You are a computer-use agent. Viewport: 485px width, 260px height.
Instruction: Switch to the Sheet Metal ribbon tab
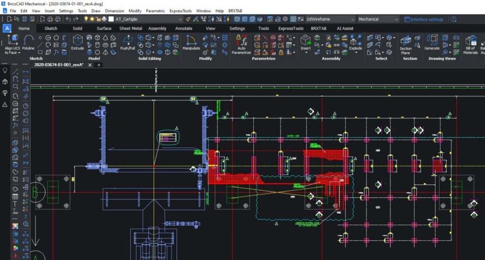130,28
